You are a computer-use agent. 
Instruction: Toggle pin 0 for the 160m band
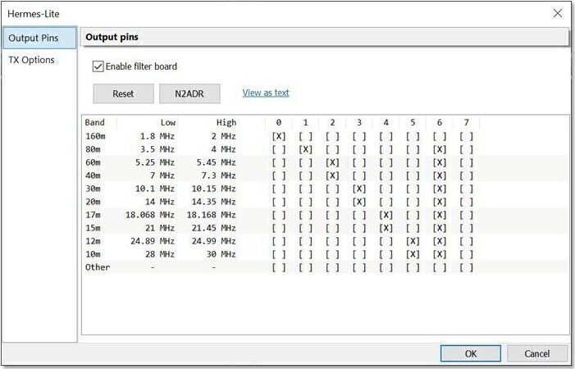coord(279,136)
